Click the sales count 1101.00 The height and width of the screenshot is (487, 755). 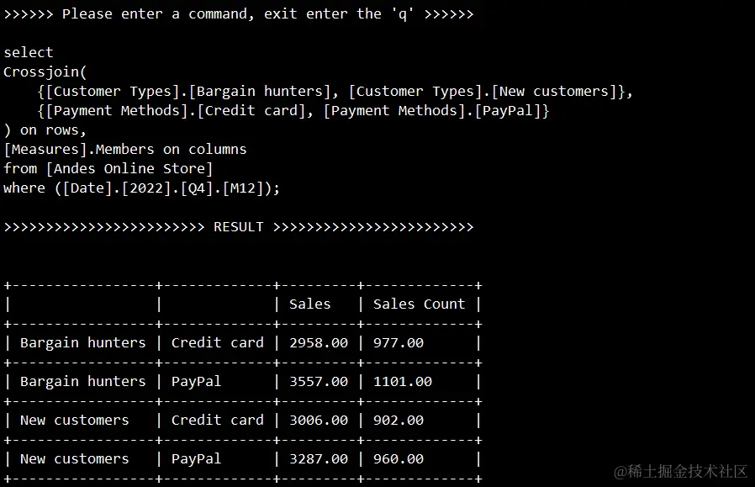(x=403, y=381)
